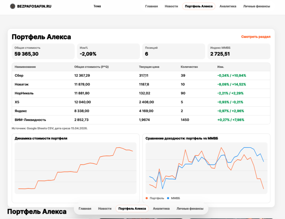Click the lower Портфель Алекса section heading
285x219 pixels.
[37, 212]
